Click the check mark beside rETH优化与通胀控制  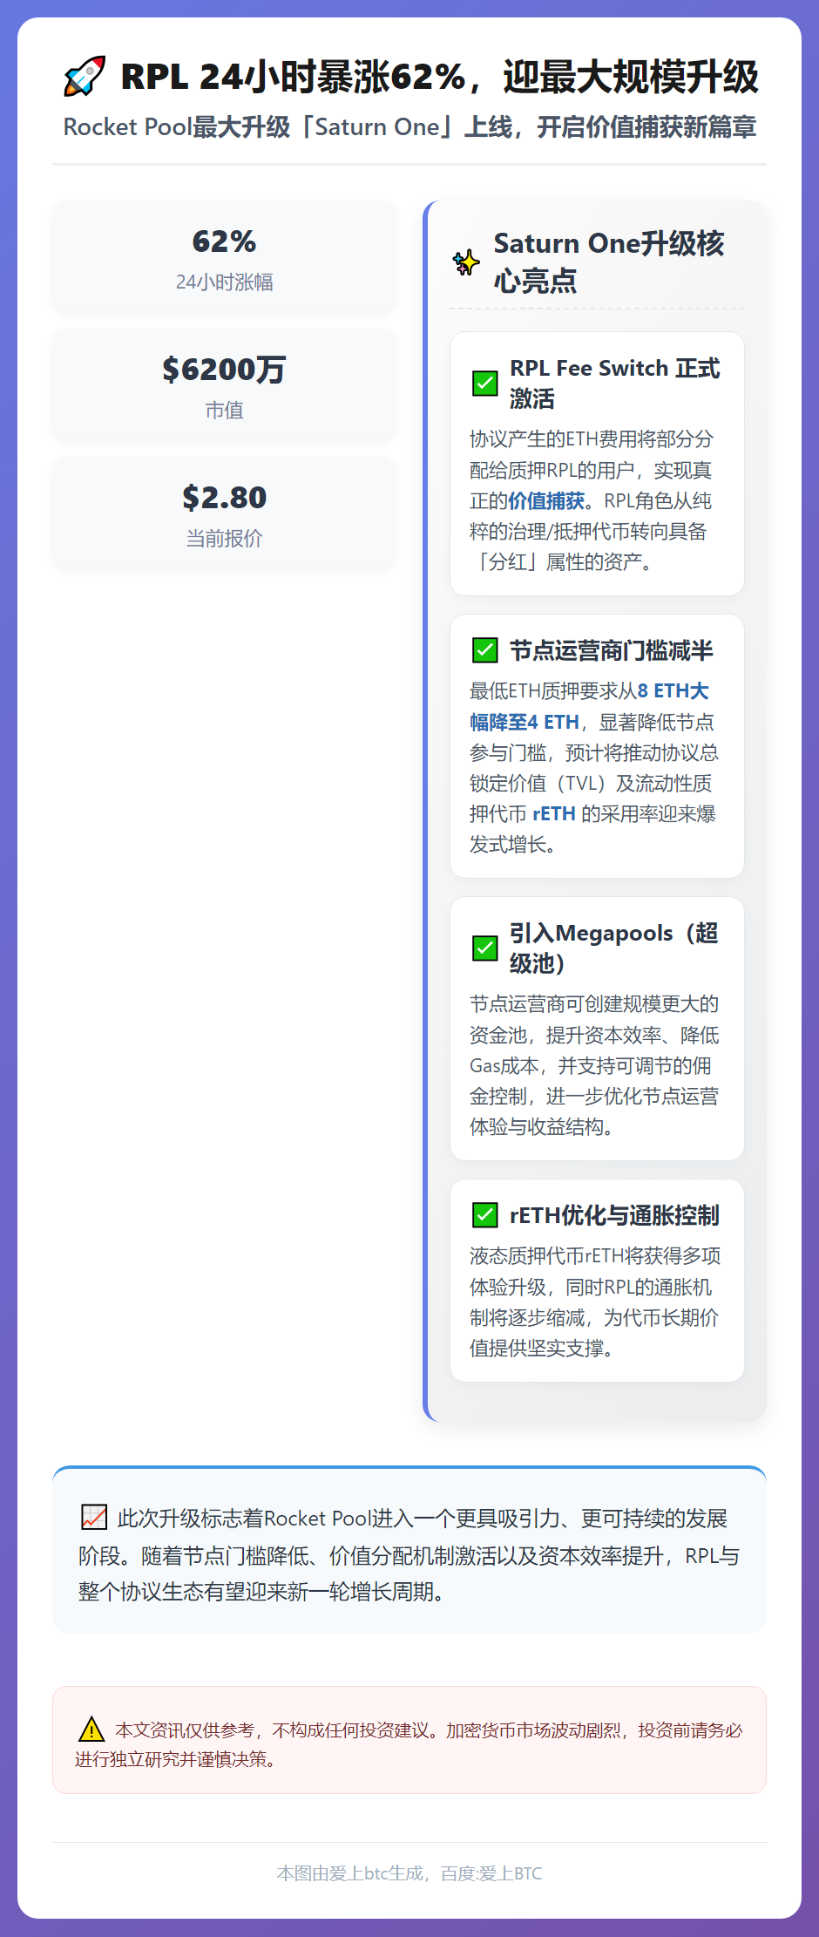point(484,1215)
